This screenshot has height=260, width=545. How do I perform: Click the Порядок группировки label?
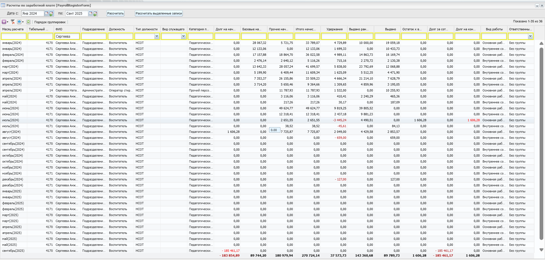pos(50,22)
